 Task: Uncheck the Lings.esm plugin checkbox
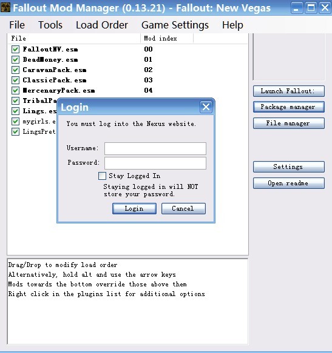coord(15,111)
